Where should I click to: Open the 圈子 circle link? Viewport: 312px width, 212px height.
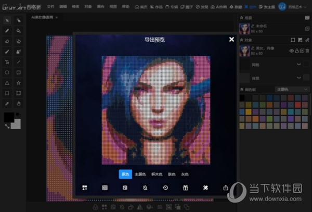(x=187, y=7)
